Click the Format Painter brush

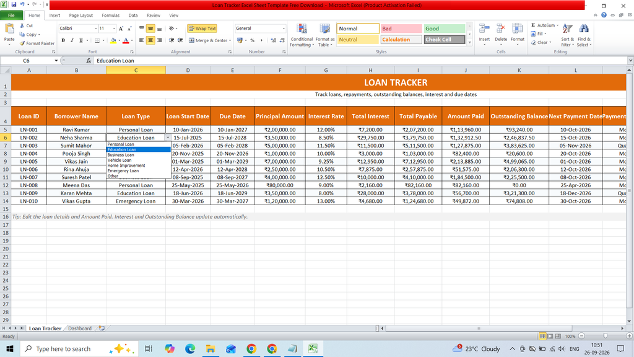[x=22, y=43]
